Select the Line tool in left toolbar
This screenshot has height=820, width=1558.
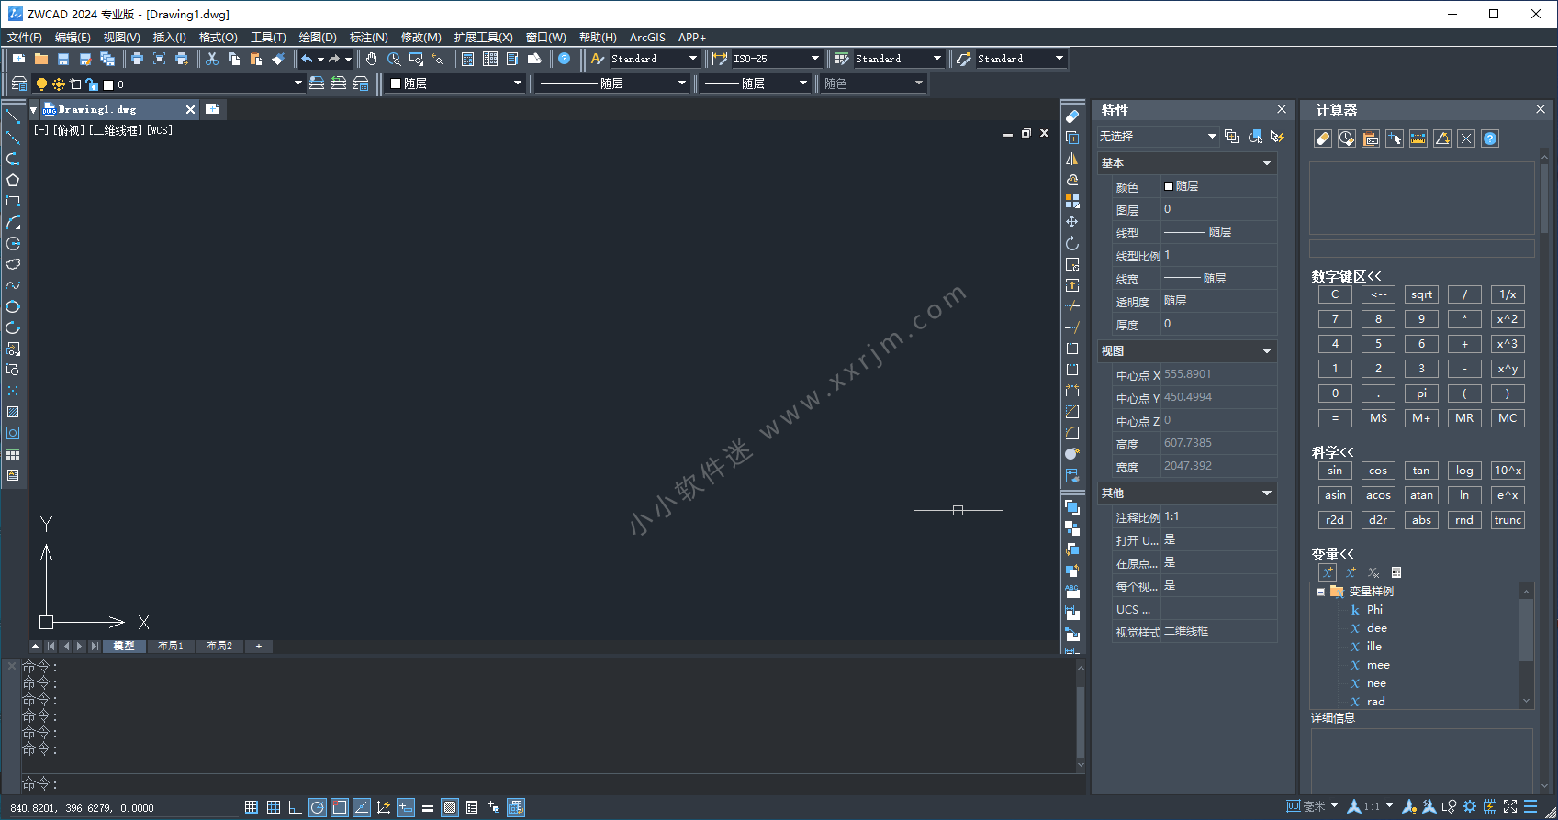coord(13,116)
